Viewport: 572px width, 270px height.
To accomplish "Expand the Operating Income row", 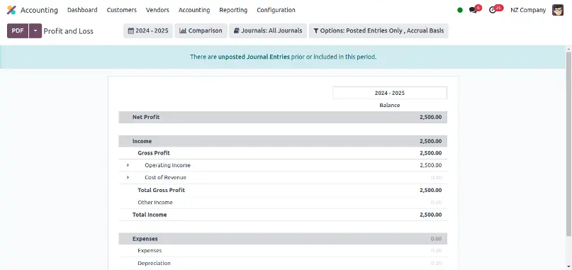I will 128,165.
